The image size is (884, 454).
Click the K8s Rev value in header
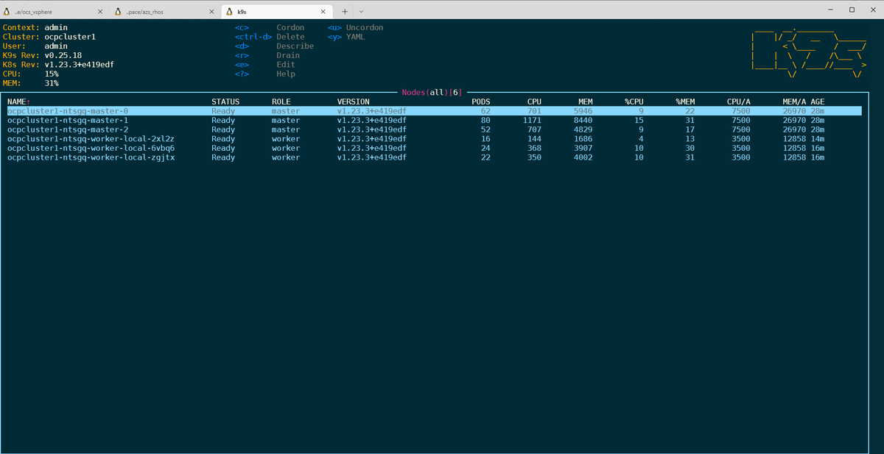[x=80, y=65]
